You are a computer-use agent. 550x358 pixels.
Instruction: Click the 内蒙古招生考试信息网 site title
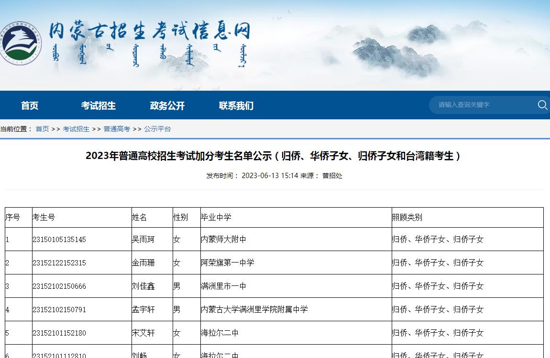click(150, 31)
